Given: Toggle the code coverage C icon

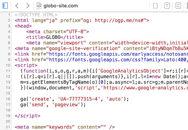Looking at the screenshot, I should (178, 6).
